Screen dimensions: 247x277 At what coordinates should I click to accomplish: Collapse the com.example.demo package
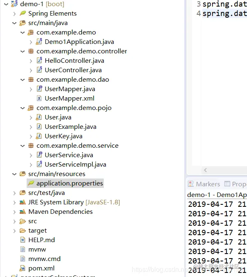(x=23, y=32)
